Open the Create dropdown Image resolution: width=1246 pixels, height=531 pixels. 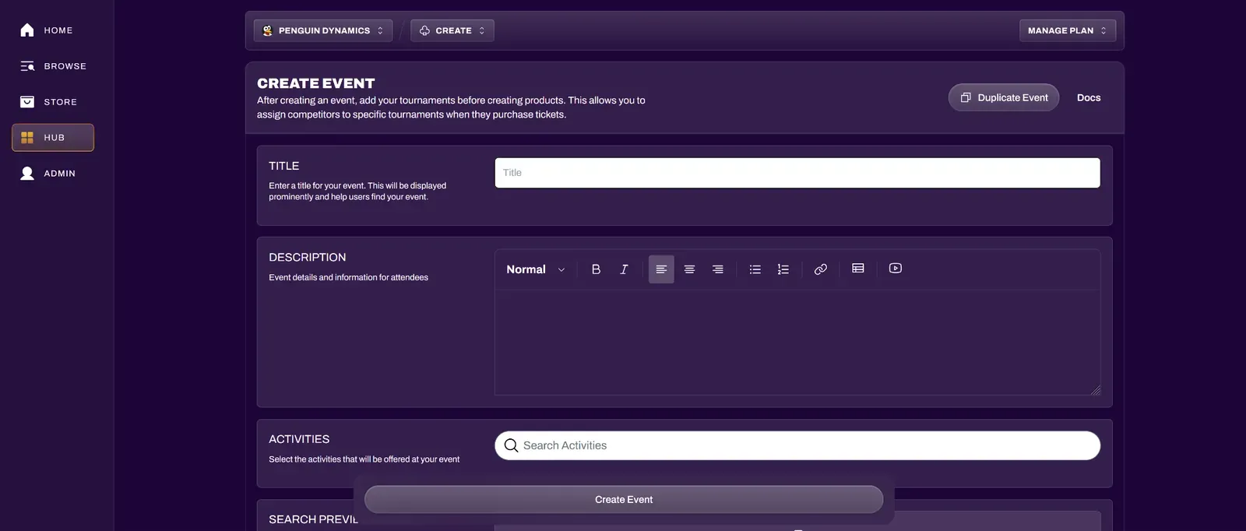[452, 30]
